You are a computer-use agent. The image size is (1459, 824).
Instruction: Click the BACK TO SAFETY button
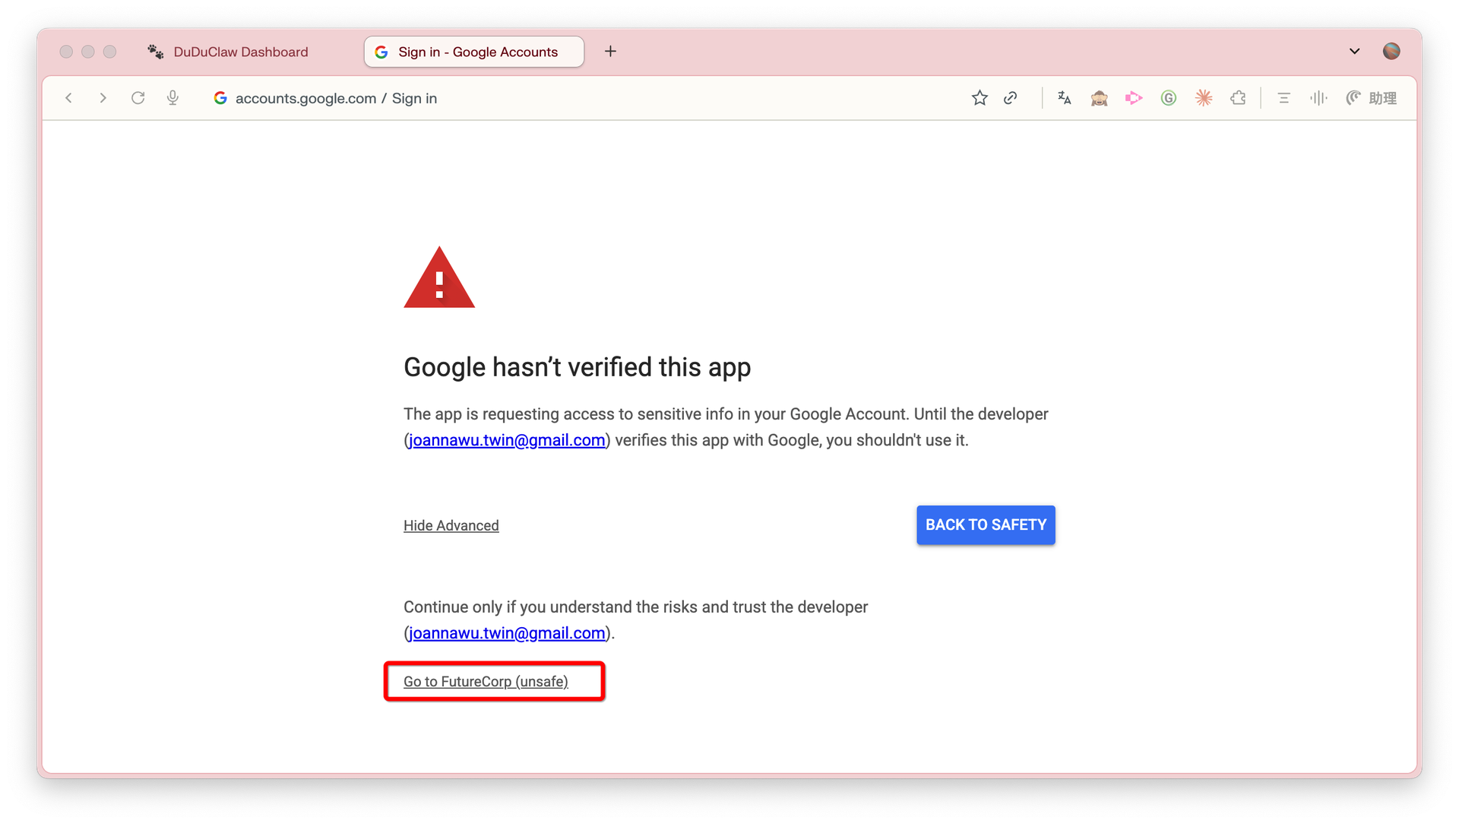click(x=986, y=525)
